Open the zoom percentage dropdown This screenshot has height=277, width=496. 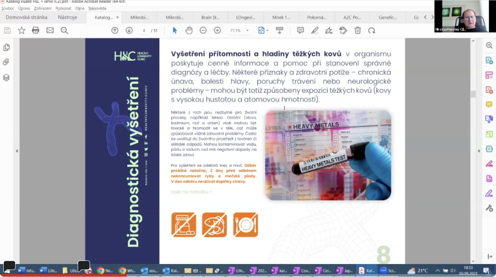tap(247, 31)
